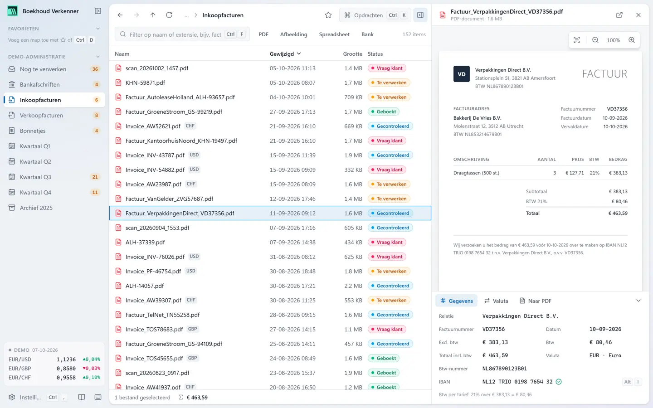Toggle the Bank filter chip
The height and width of the screenshot is (408, 653).
point(367,34)
